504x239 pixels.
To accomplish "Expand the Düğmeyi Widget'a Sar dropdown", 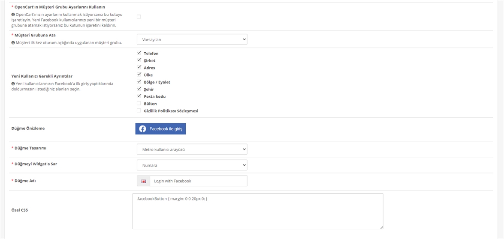I will pyautogui.click(x=192, y=165).
